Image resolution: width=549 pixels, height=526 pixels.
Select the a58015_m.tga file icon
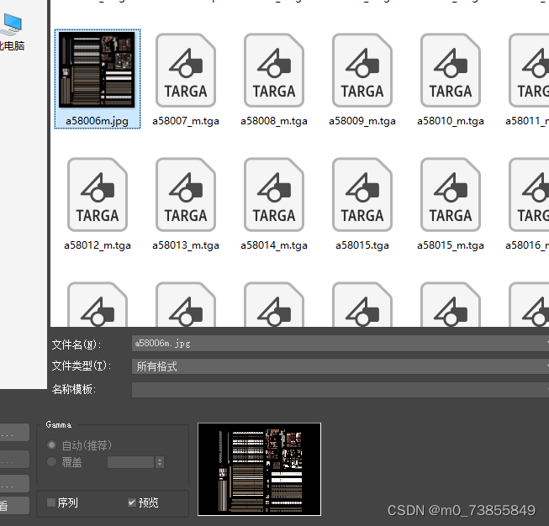tap(451, 195)
